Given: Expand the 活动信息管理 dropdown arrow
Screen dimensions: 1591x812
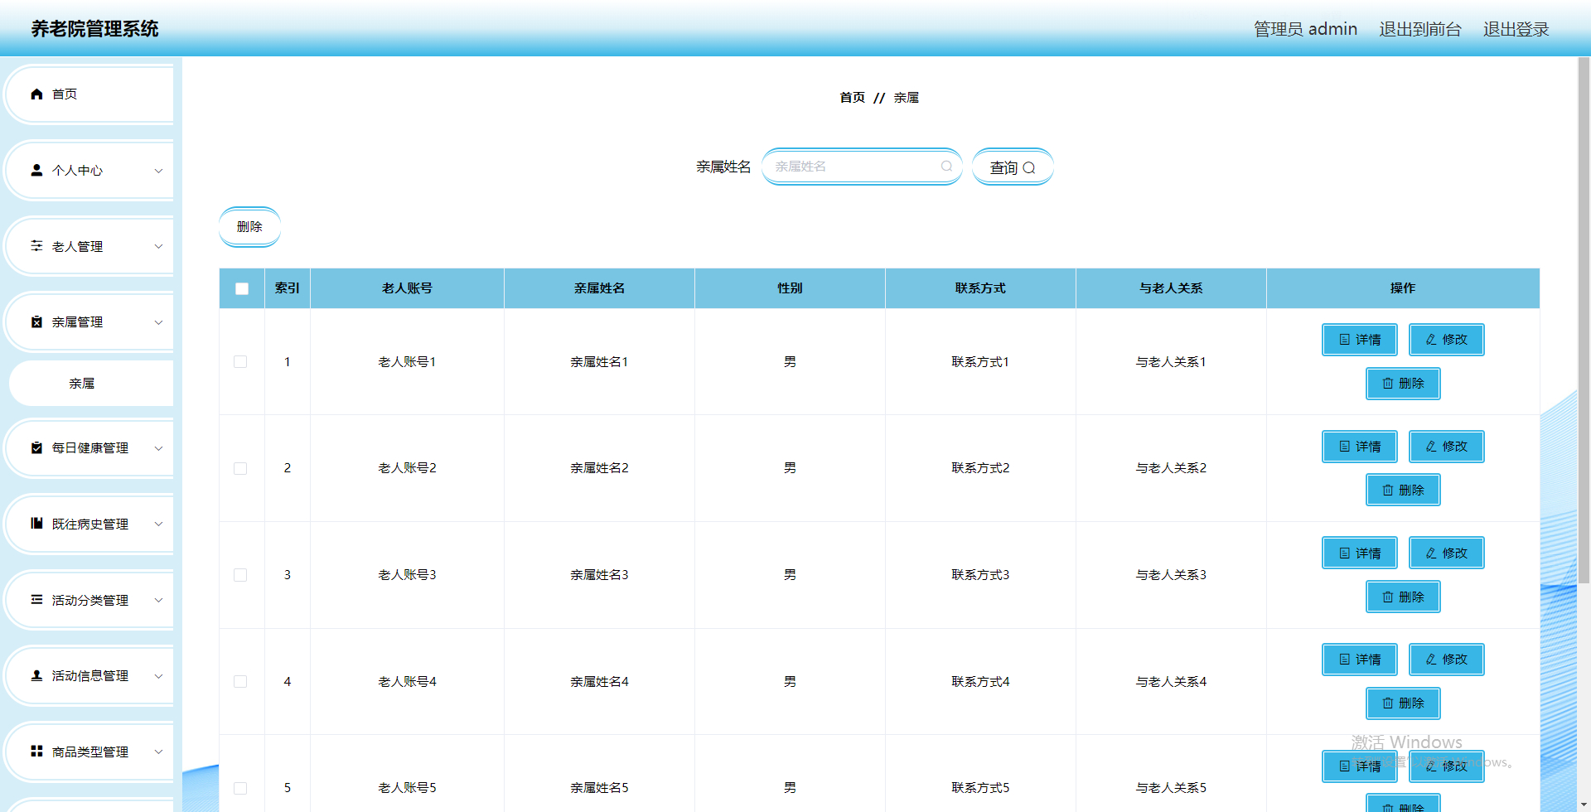Looking at the screenshot, I should pos(158,675).
